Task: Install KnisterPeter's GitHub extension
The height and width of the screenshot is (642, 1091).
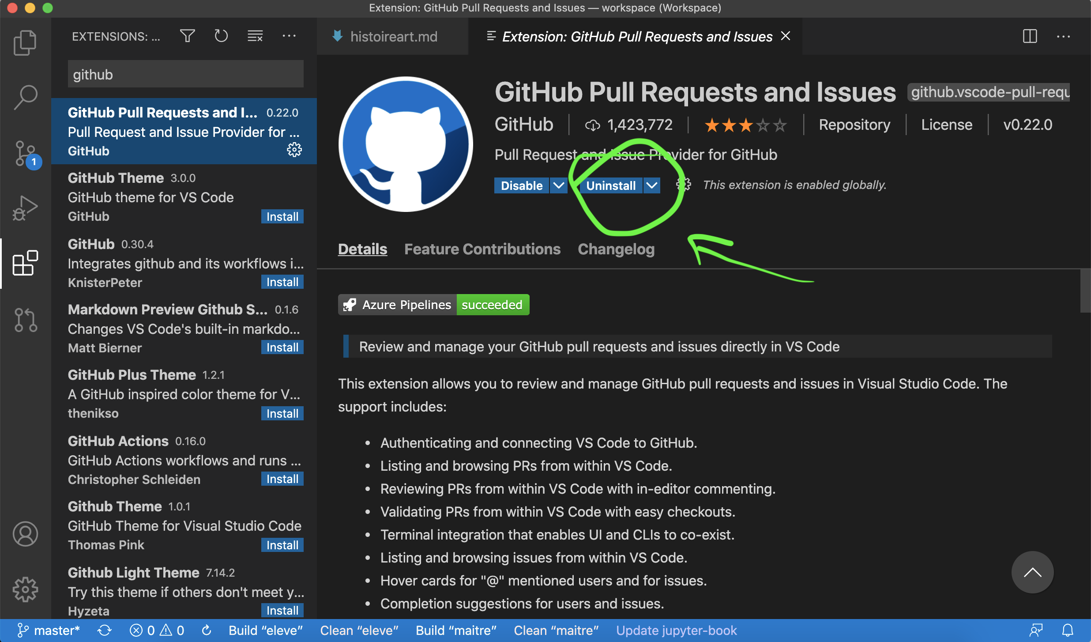Action: tap(282, 282)
